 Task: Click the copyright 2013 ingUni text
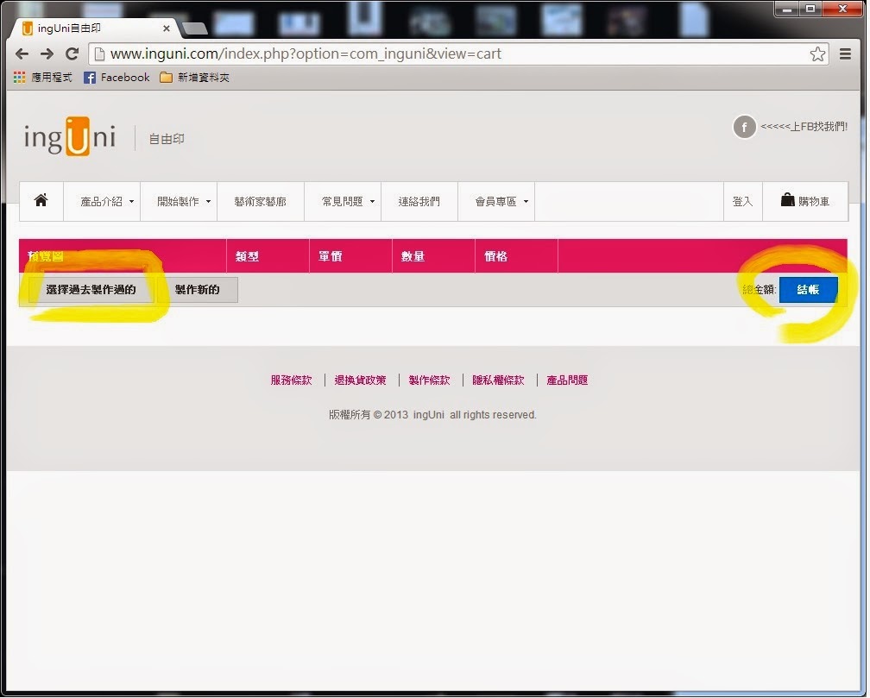(432, 414)
